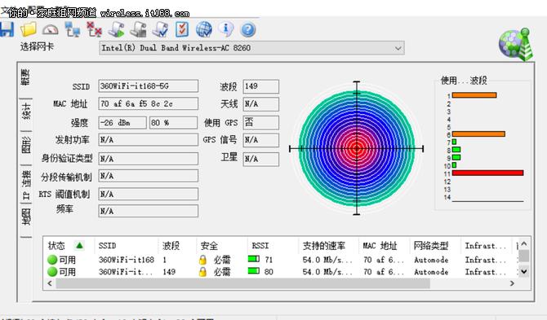
Task: Click the network list scroll up arrow
Action: 523,244
